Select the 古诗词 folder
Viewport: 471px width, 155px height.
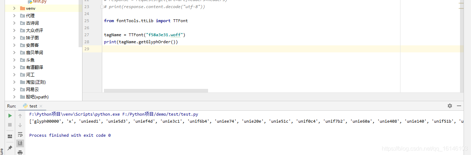click(30, 23)
